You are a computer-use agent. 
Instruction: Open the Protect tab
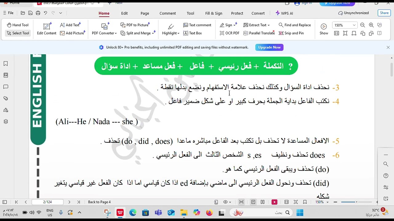[237, 13]
